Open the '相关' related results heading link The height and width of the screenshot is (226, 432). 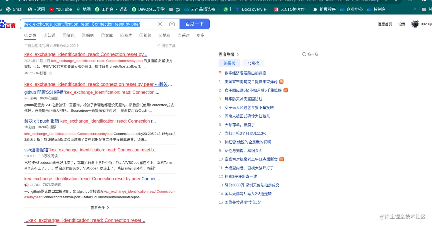point(98,84)
